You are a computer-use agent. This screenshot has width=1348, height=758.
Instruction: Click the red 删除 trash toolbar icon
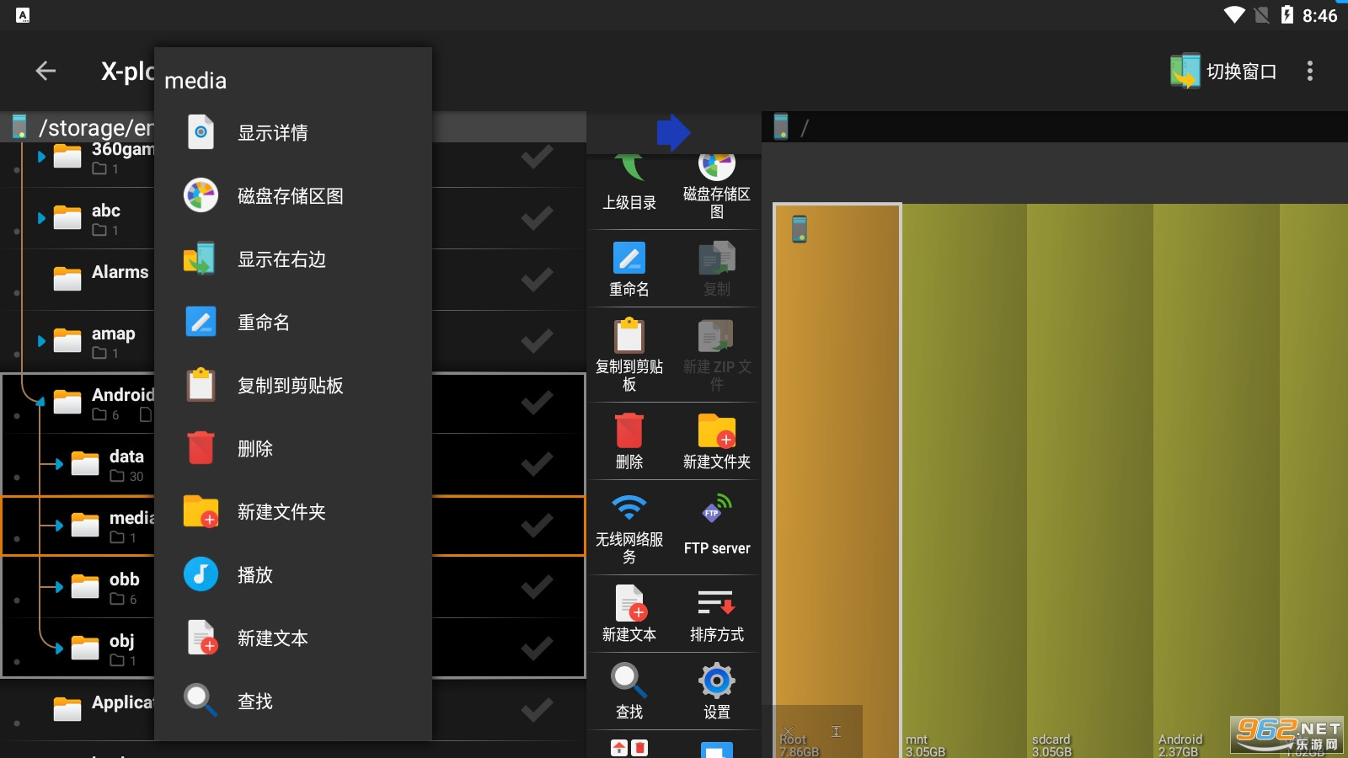pyautogui.click(x=629, y=442)
